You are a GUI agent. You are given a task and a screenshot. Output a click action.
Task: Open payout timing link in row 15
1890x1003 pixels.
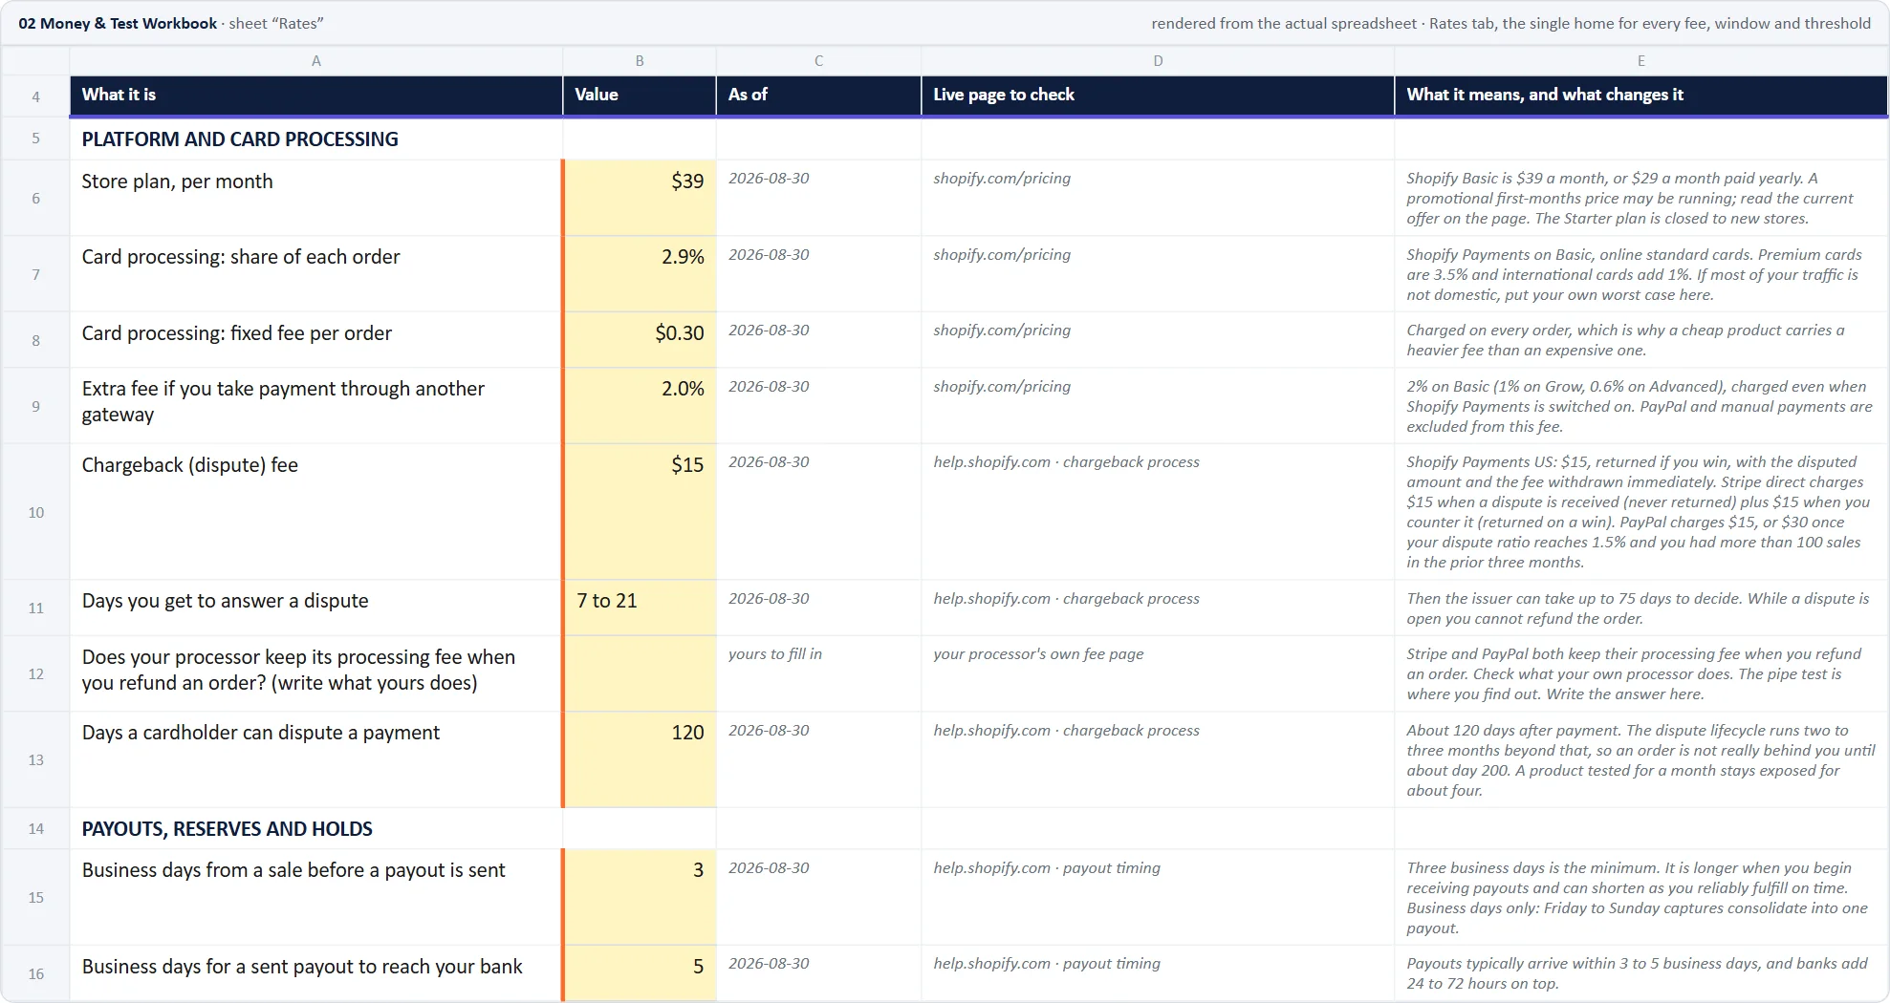pyautogui.click(x=1047, y=868)
